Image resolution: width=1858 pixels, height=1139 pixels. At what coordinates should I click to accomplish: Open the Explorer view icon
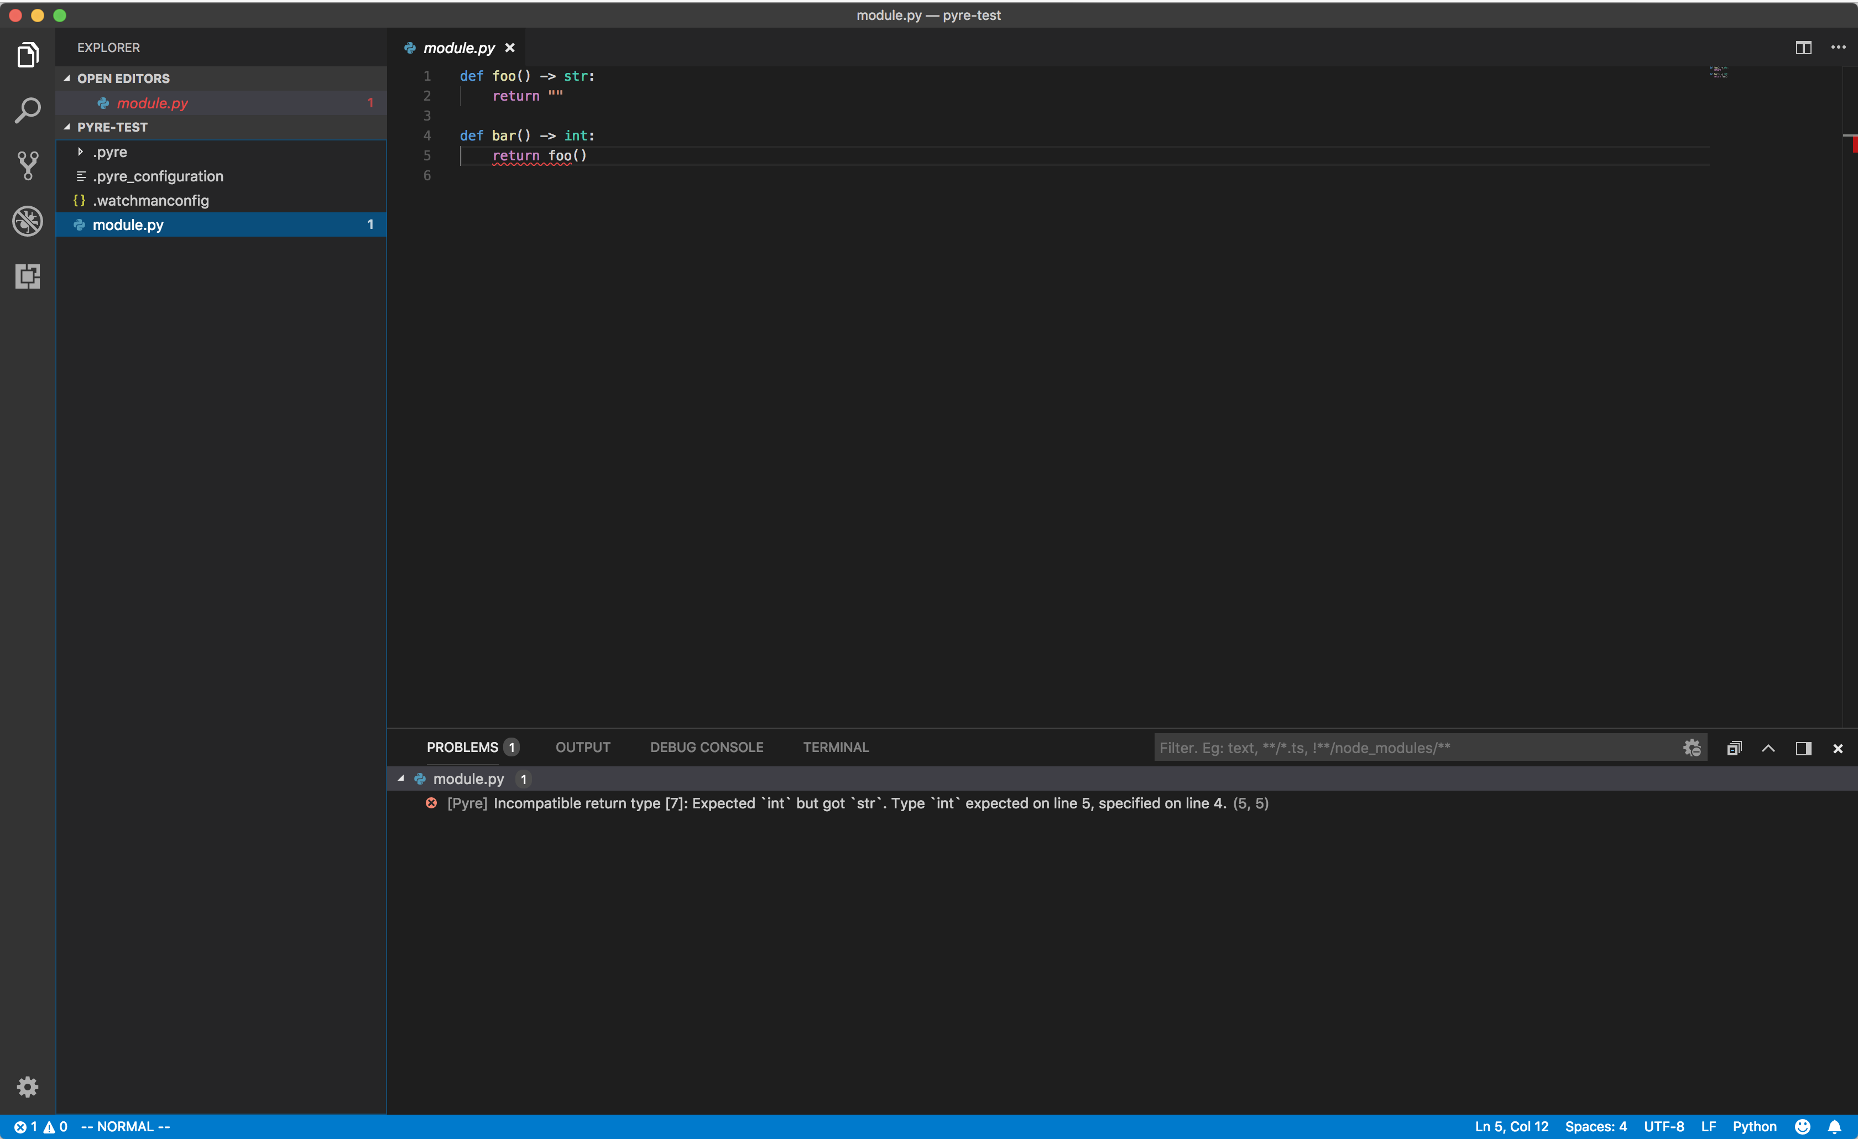pos(28,55)
